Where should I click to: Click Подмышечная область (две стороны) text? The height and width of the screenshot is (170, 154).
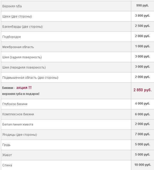(x=30, y=77)
